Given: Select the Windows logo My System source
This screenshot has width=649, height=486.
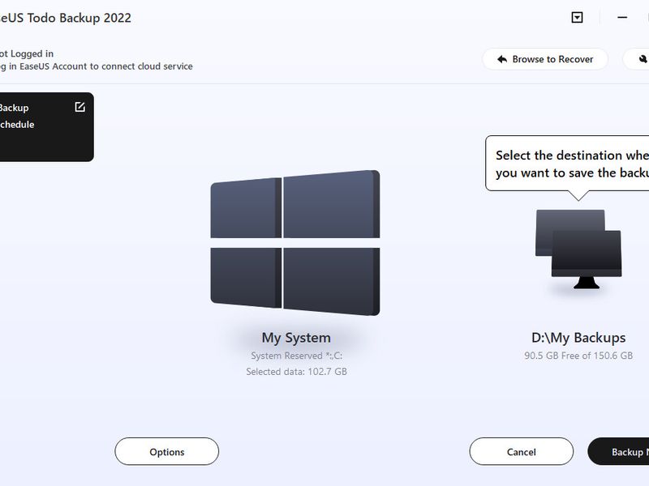Looking at the screenshot, I should [295, 242].
